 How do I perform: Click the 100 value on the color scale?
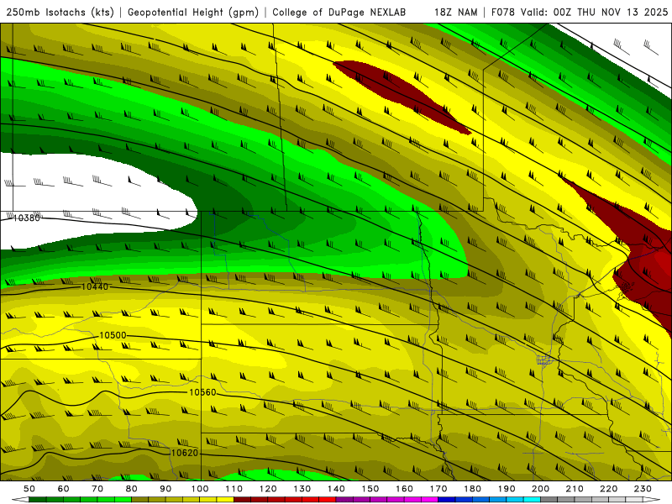[x=200, y=489]
